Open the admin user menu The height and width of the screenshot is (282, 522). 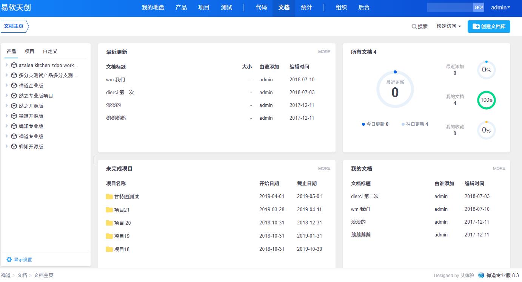click(500, 8)
